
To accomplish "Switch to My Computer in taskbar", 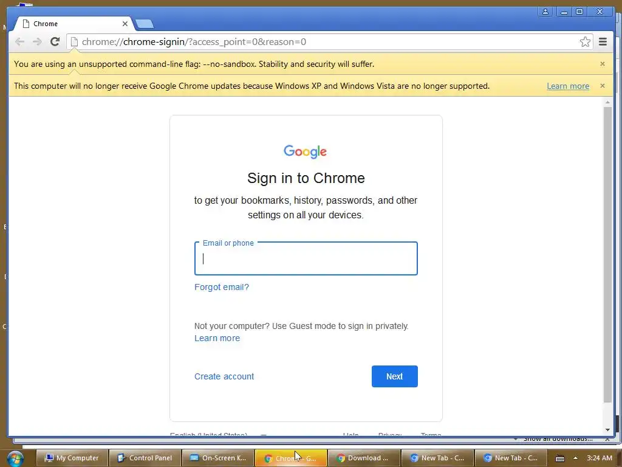I will point(72,458).
